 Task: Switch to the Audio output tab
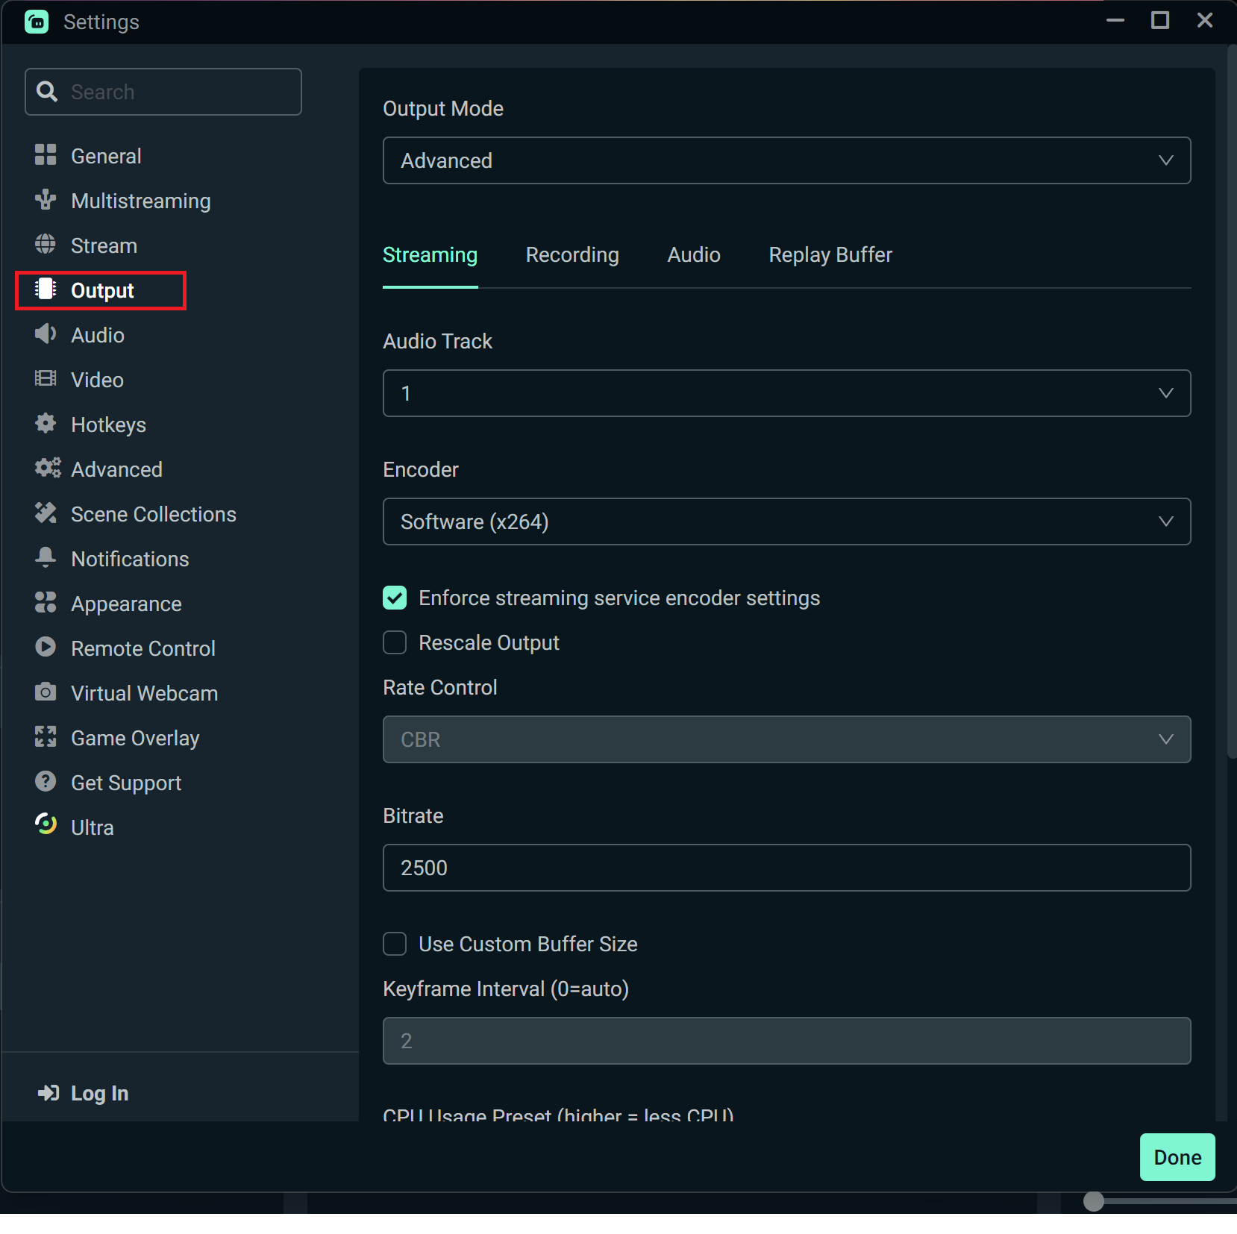coord(694,255)
